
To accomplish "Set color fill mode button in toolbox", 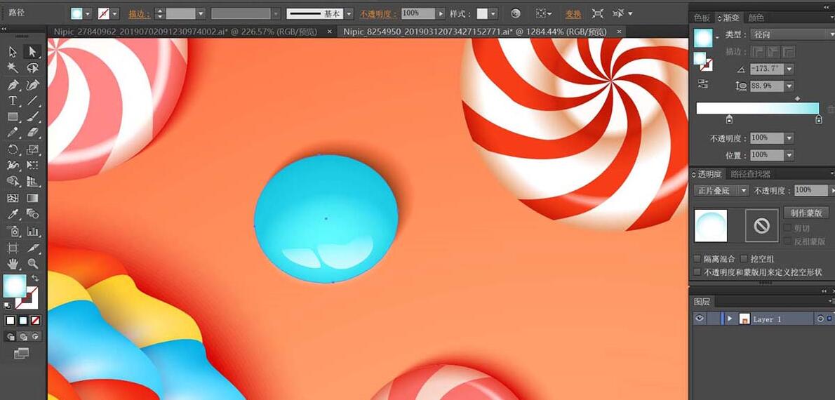I will [10, 320].
